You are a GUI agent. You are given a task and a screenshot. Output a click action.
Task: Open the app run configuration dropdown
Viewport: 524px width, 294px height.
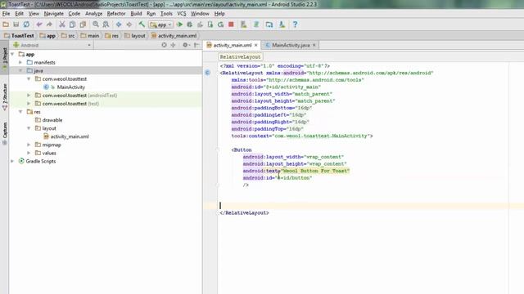(x=160, y=24)
